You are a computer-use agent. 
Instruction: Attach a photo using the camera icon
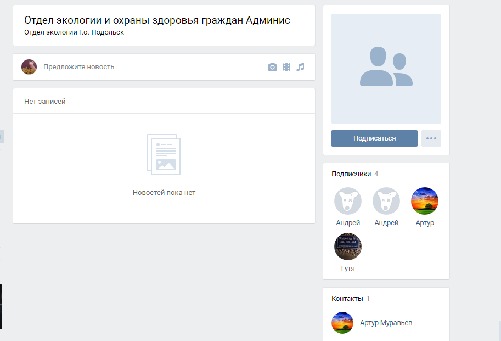(272, 67)
